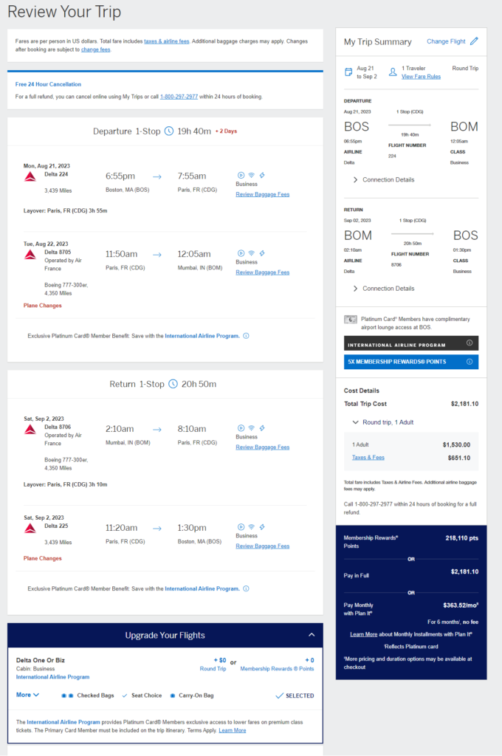Click Taxes & Fees link in Cost Details
Viewport: 502px width, 756px height.
[368, 458]
